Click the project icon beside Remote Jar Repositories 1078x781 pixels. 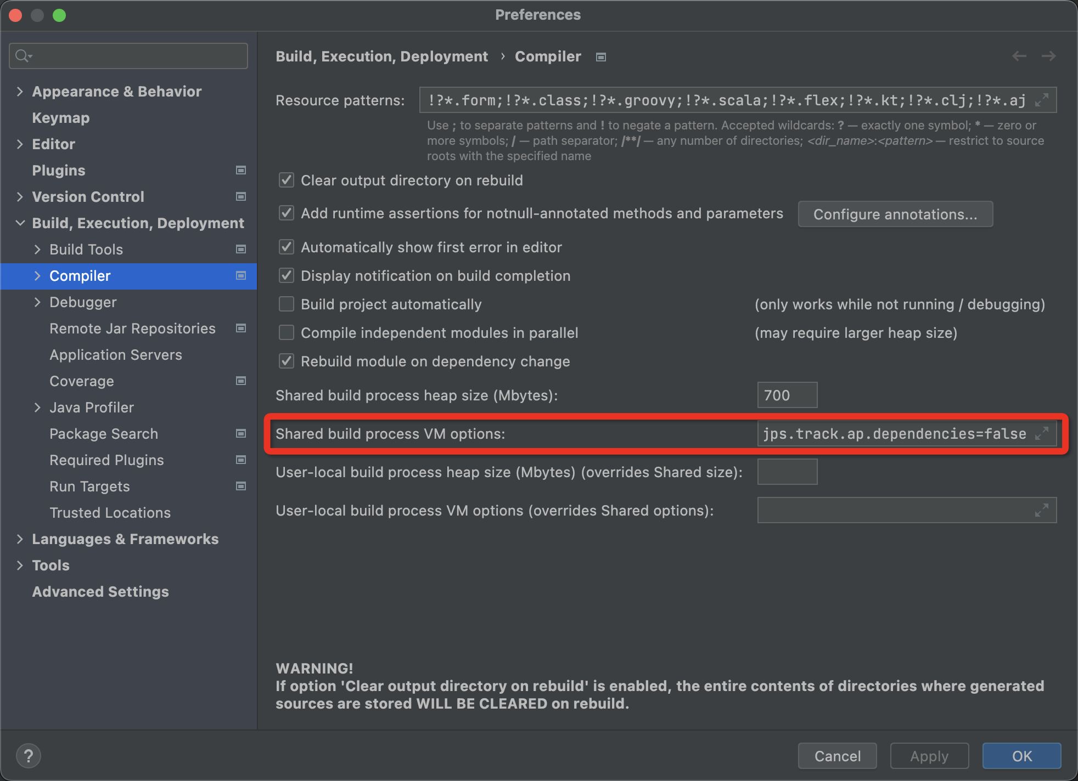[x=240, y=328]
